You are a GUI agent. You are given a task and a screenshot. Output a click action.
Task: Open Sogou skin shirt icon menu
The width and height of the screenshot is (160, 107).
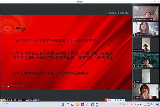pos(121,100)
